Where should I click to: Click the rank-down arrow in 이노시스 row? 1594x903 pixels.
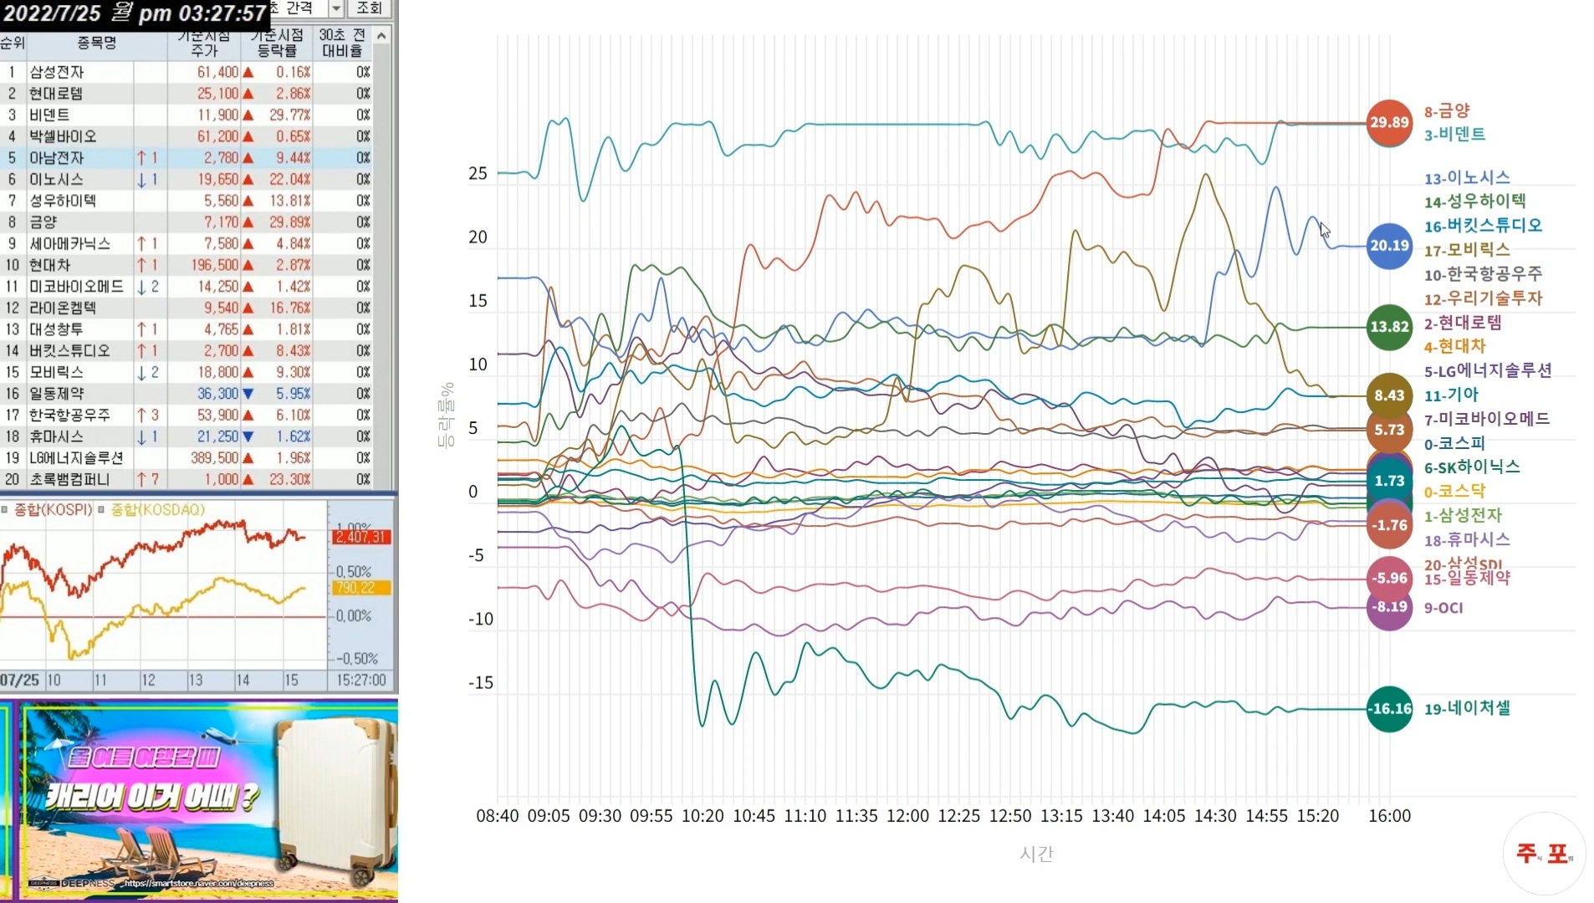(x=141, y=180)
